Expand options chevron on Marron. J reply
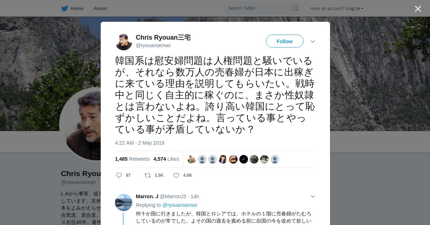Screen dimensions: 430x225 click(313, 196)
